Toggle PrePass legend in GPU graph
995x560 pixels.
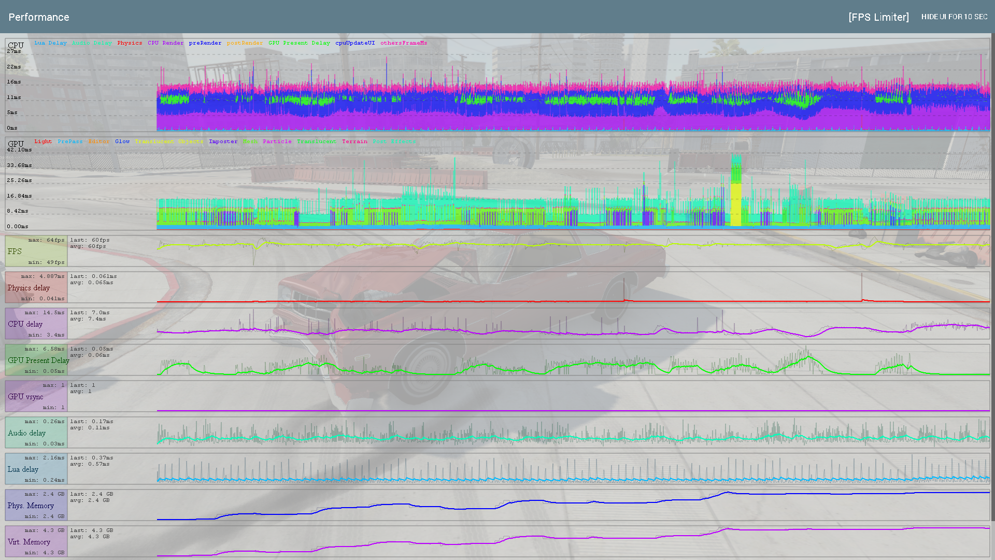pos(70,142)
